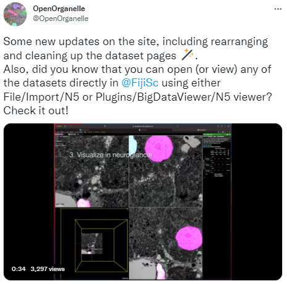
Task: Select the 3D yellow bounding box view panel
Action: click(92, 244)
